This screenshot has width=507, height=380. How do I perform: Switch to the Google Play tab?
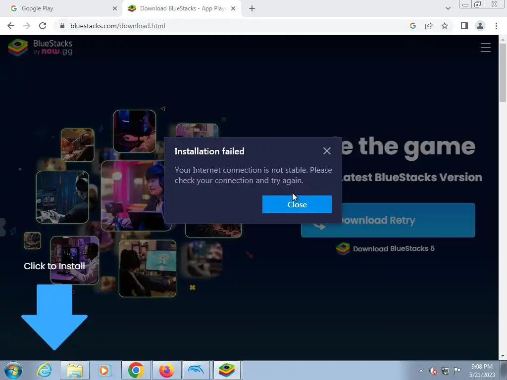61,8
